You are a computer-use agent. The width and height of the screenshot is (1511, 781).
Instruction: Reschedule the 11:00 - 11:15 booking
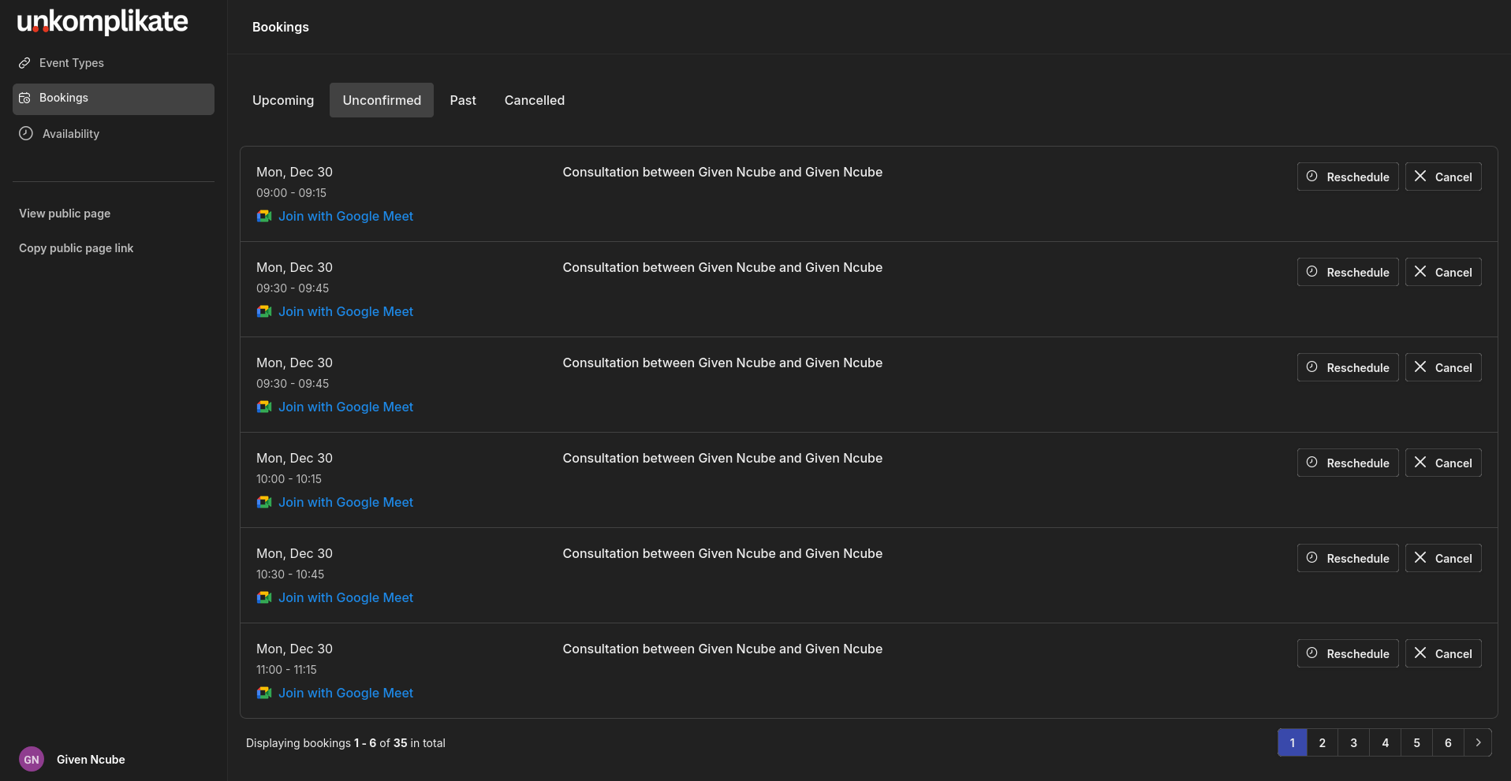click(x=1348, y=653)
